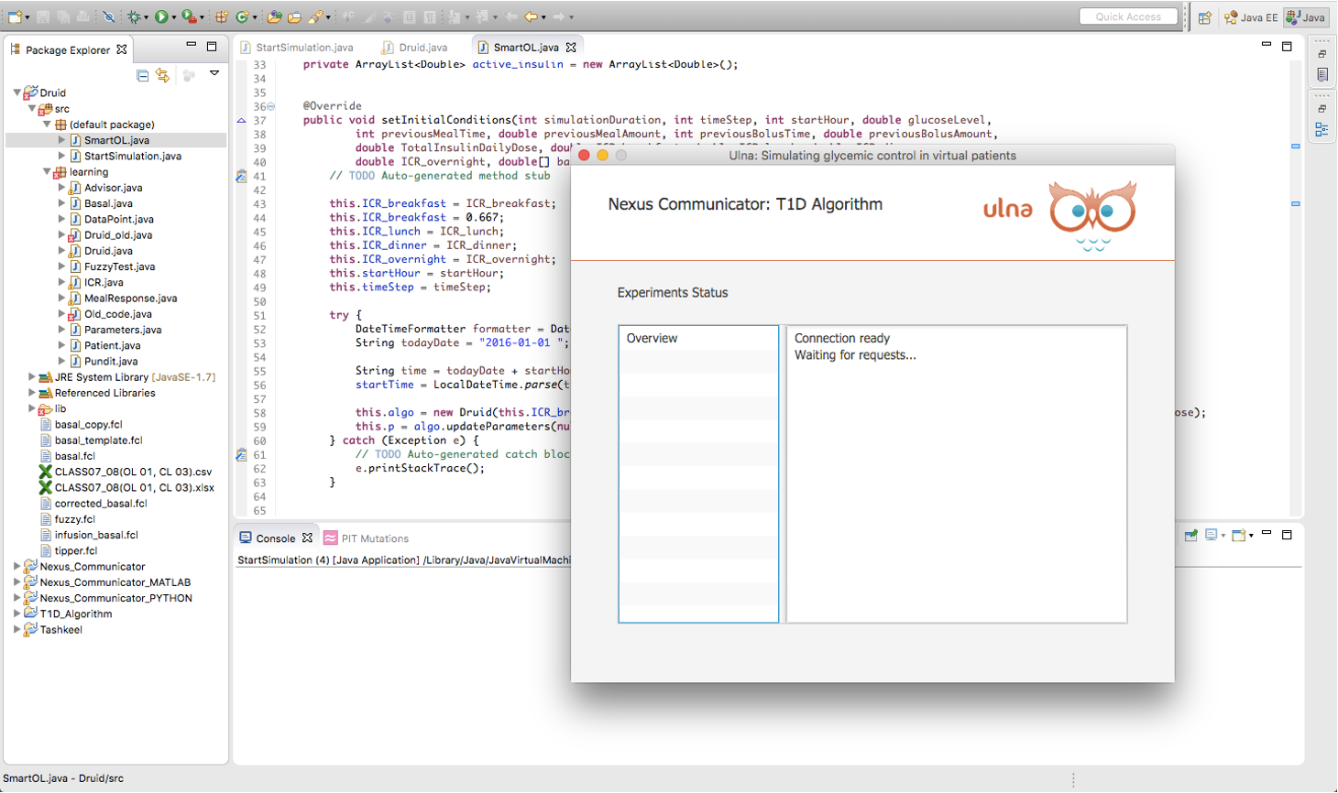Click the Back navigation arrow in toolbar
Viewport: 1338px width, 793px height.
pyautogui.click(x=531, y=16)
